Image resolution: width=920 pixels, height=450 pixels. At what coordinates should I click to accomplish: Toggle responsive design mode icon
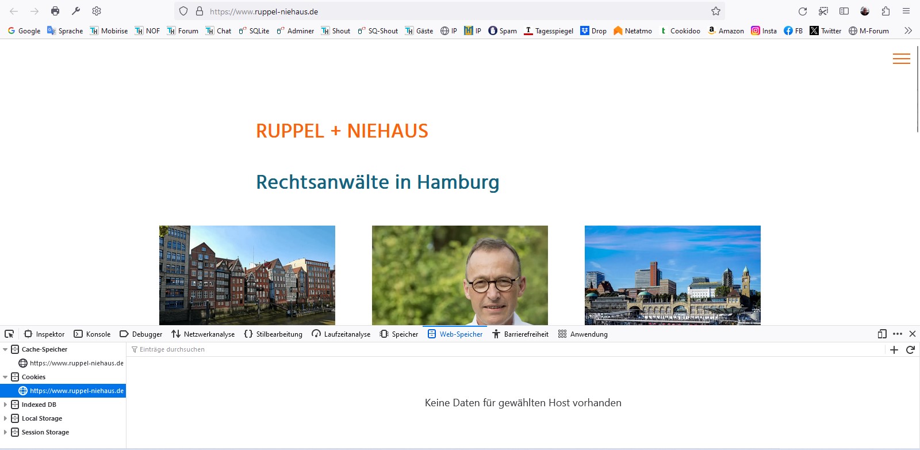click(882, 334)
